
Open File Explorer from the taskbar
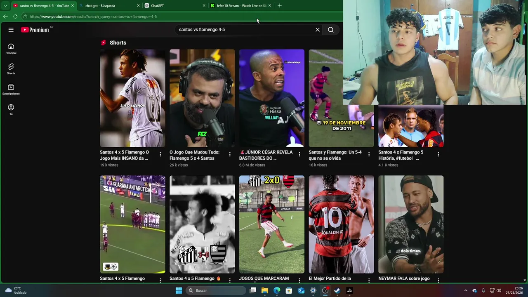tap(265, 290)
